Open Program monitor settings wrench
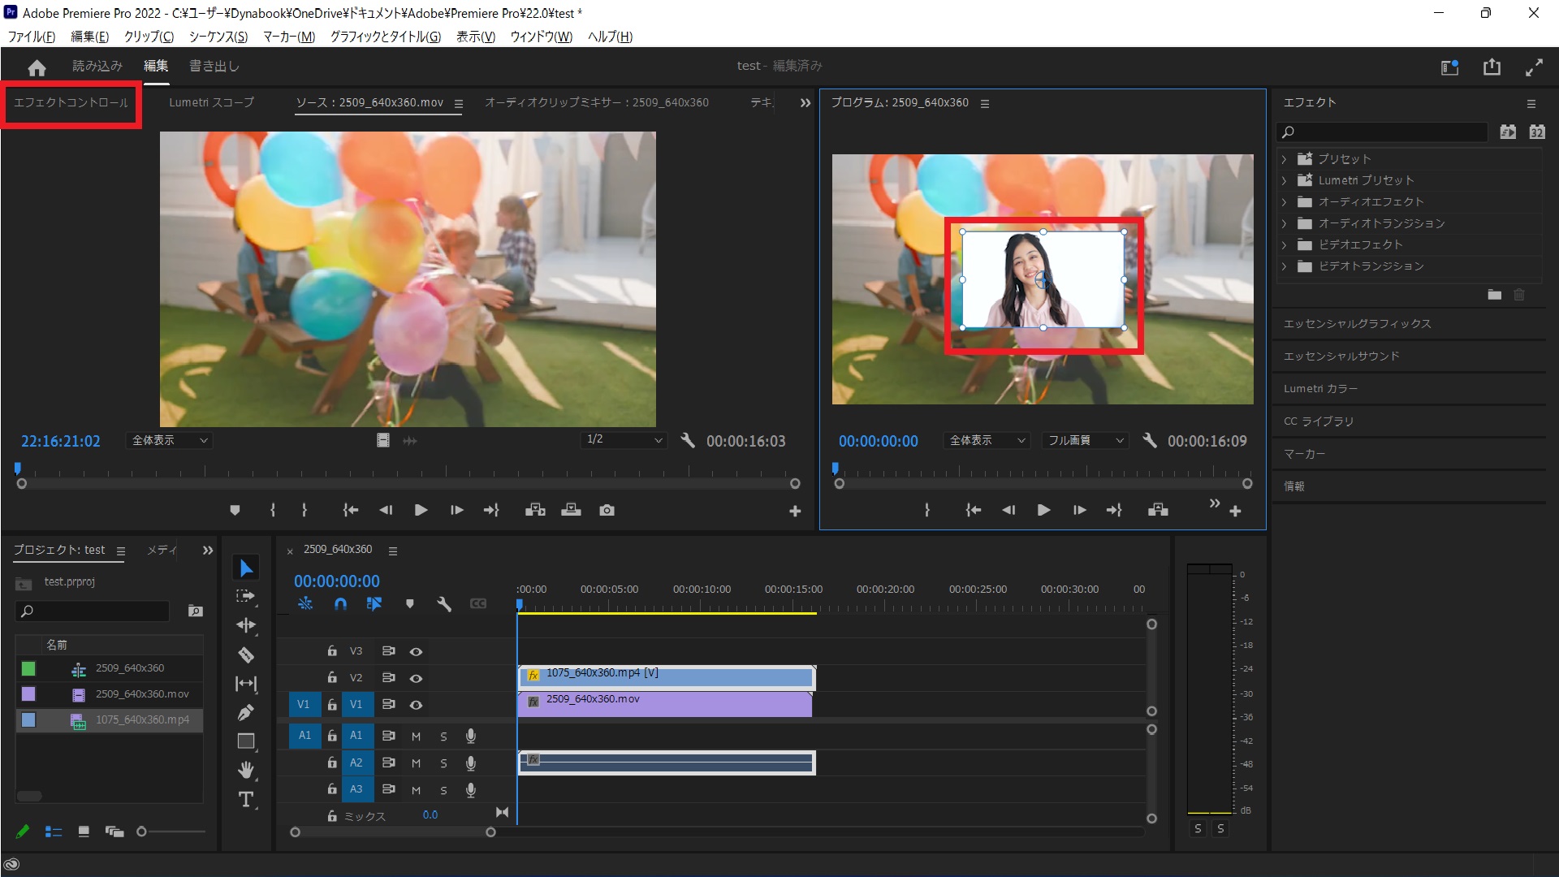 [x=1149, y=440]
